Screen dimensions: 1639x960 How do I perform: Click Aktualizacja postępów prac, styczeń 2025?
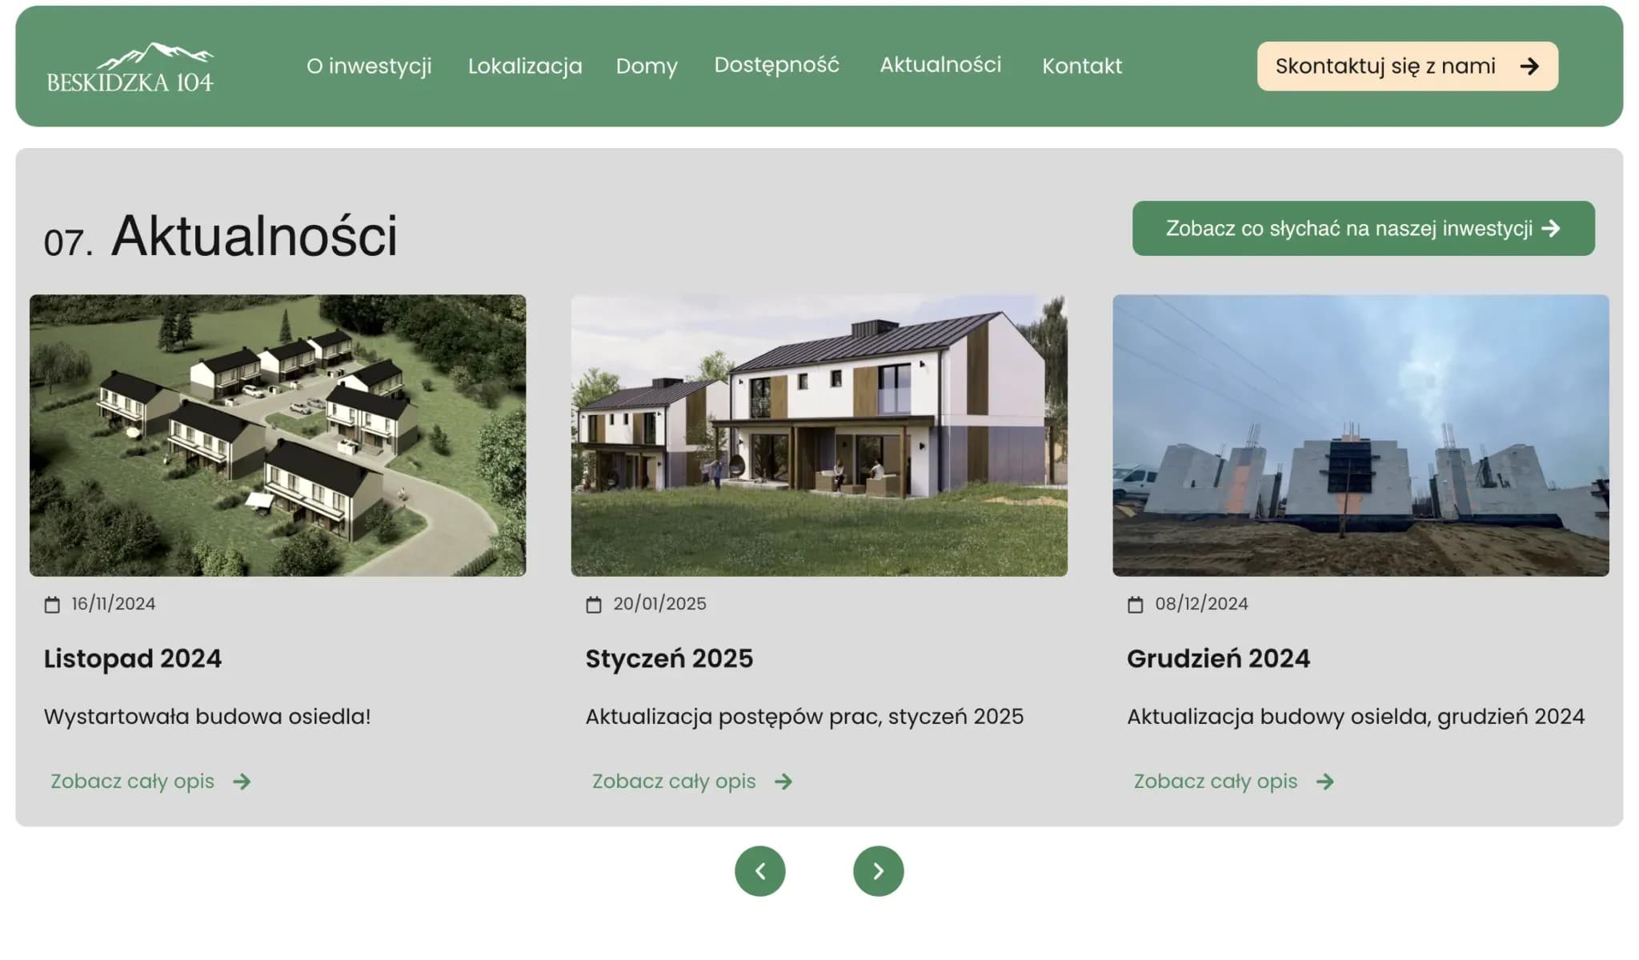[804, 717]
